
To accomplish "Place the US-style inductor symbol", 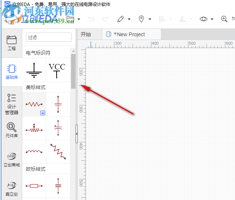I will pyautogui.click(x=34, y=152).
